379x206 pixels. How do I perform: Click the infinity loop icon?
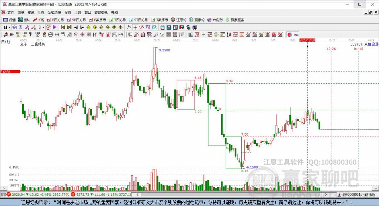(296, 34)
